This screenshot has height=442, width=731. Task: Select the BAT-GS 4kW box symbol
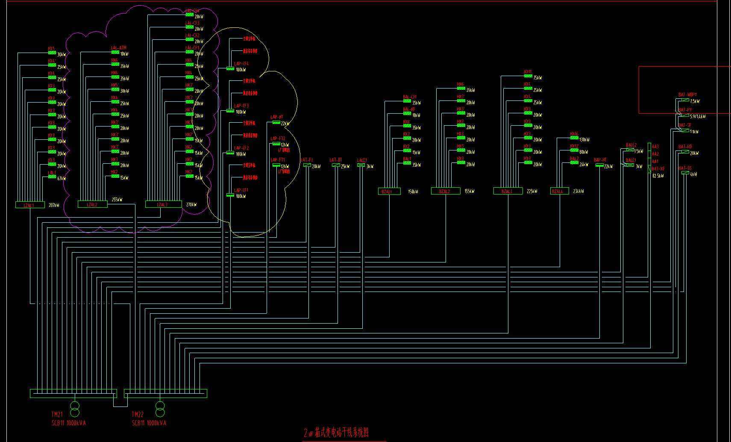pyautogui.click(x=685, y=173)
